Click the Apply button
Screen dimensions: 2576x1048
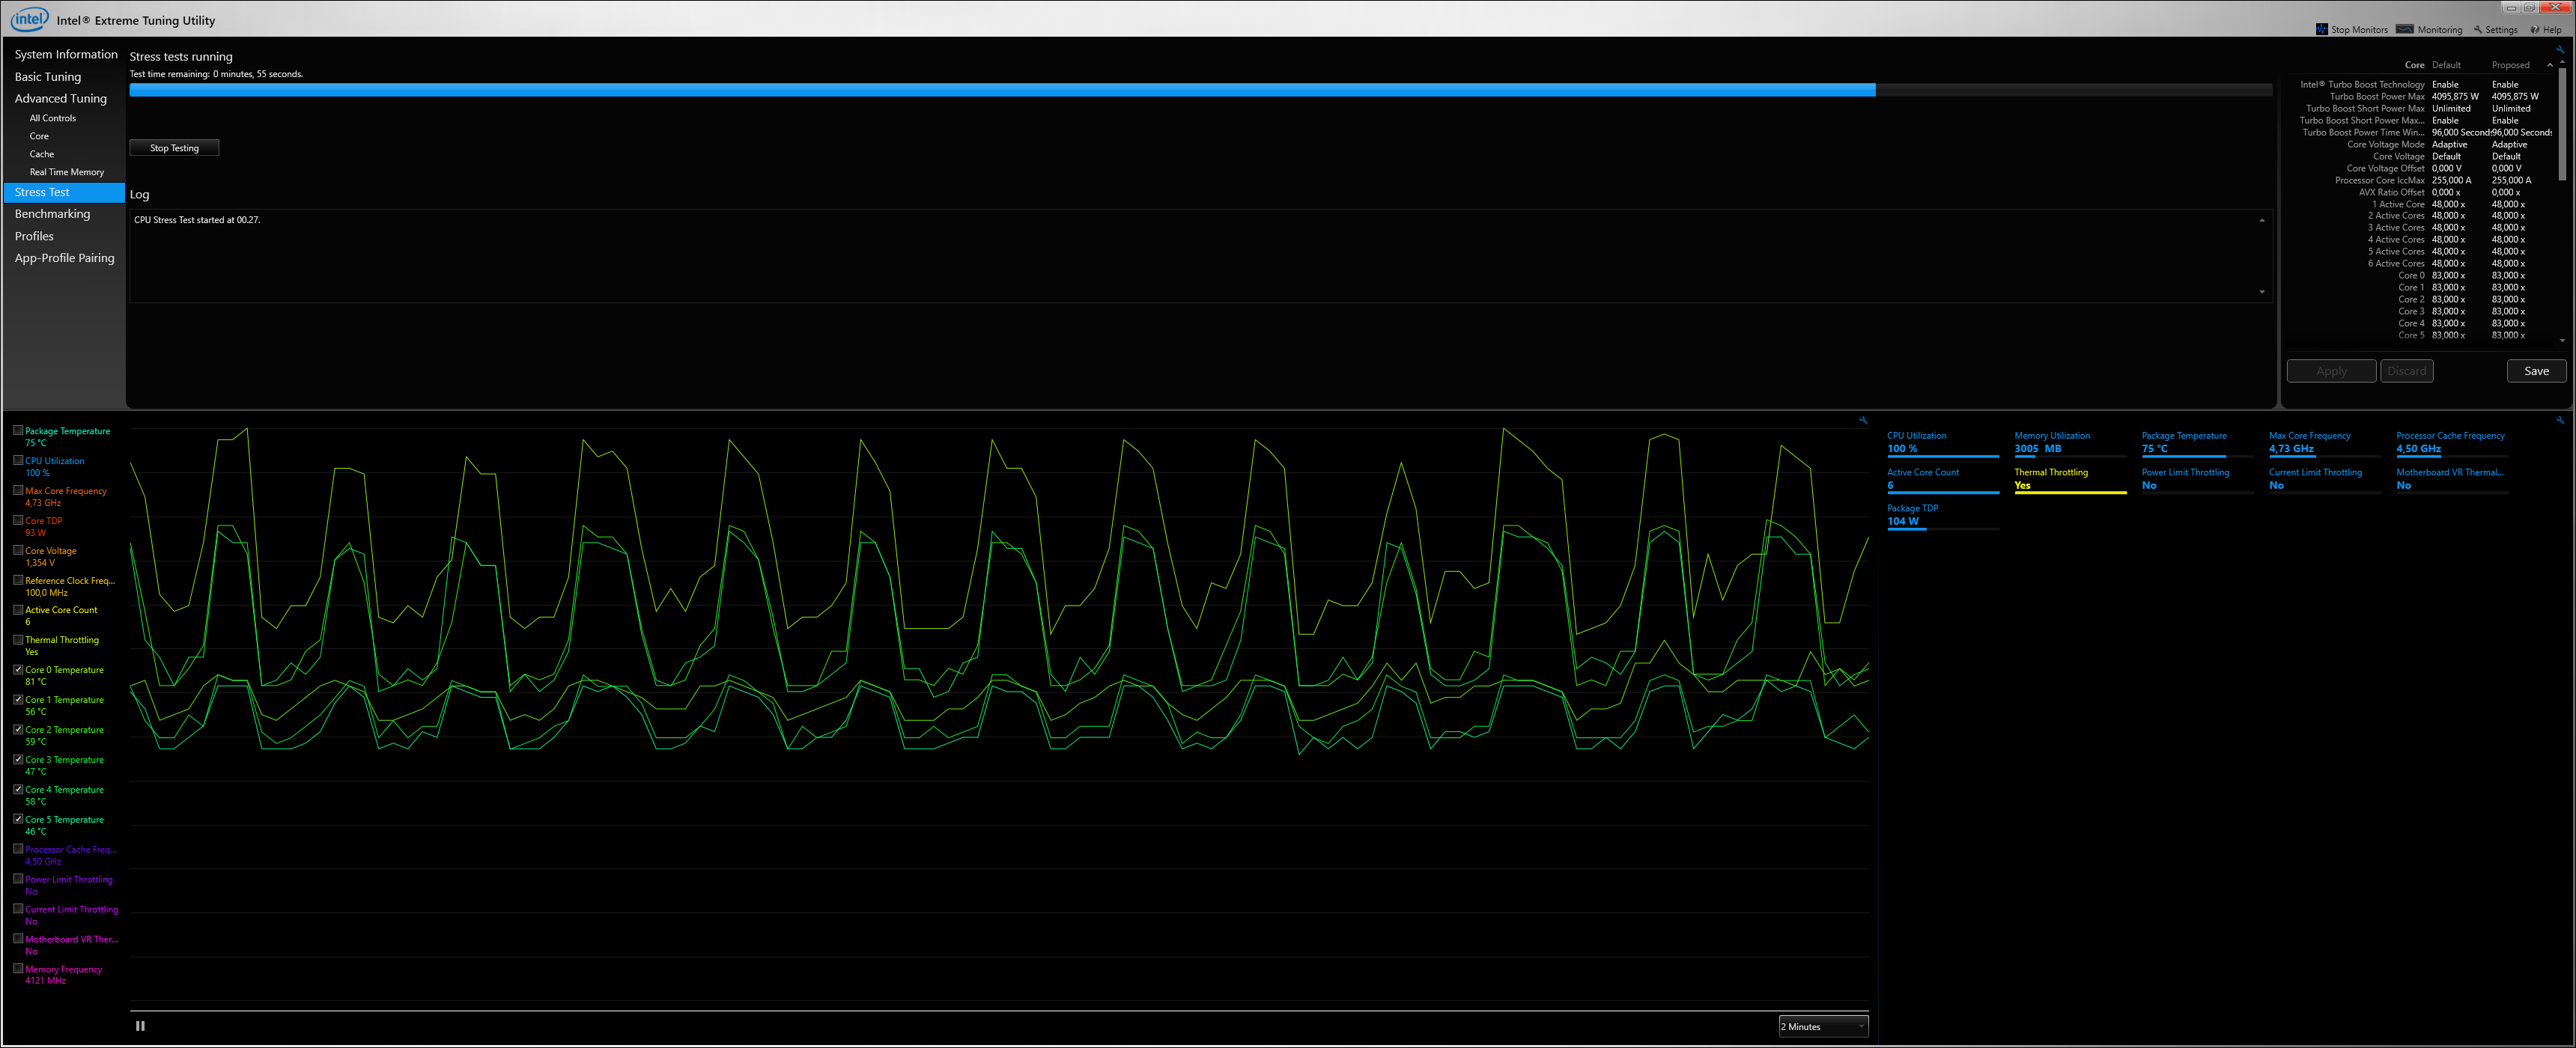(2331, 371)
